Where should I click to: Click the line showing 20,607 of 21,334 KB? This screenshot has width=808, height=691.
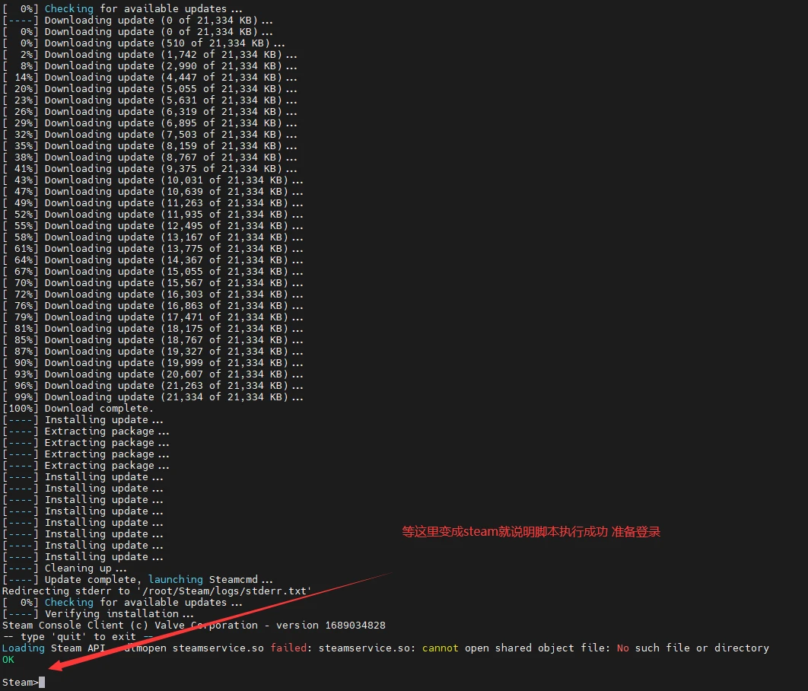[x=152, y=374]
